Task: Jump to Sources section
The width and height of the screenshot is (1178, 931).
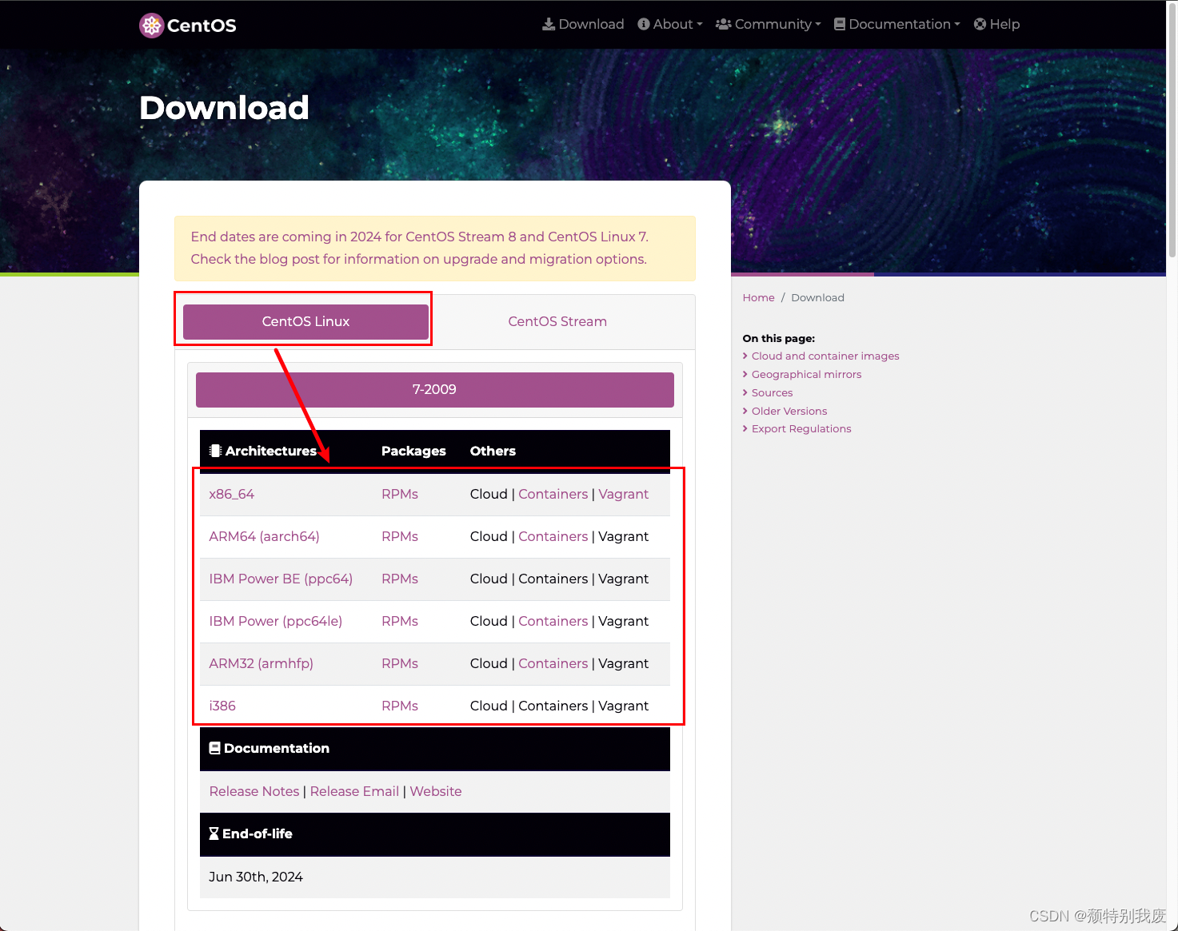Action: (772, 392)
